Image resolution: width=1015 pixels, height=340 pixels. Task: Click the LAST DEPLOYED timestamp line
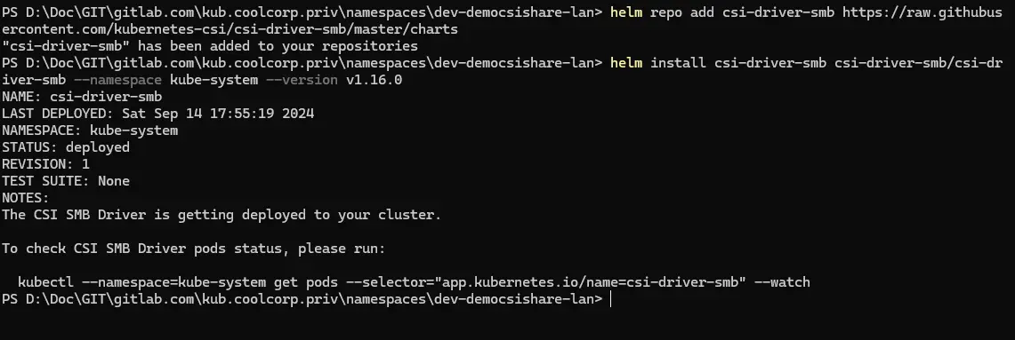[158, 113]
